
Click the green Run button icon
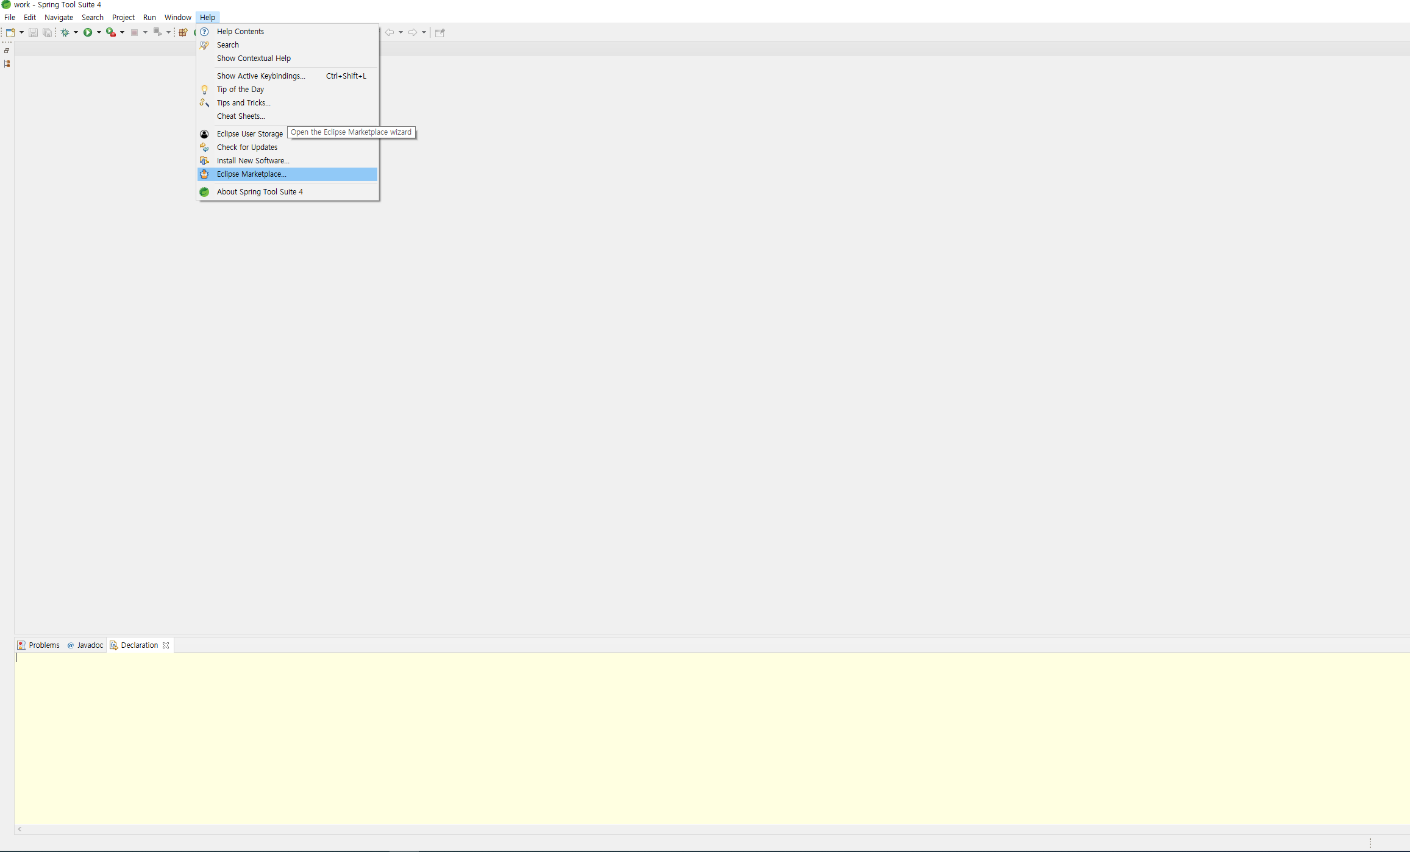tap(88, 32)
